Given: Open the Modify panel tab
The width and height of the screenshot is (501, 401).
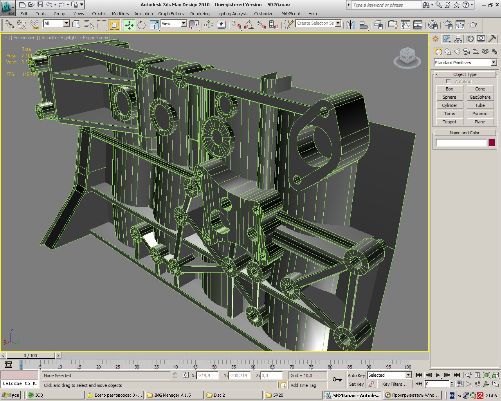Looking at the screenshot, I should click(x=447, y=39).
